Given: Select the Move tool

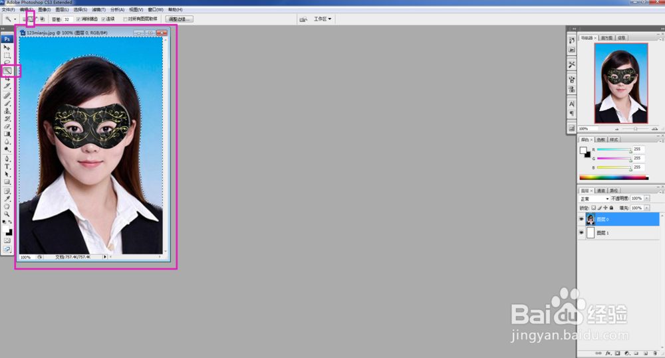Looking at the screenshot, I should click(x=7, y=47).
